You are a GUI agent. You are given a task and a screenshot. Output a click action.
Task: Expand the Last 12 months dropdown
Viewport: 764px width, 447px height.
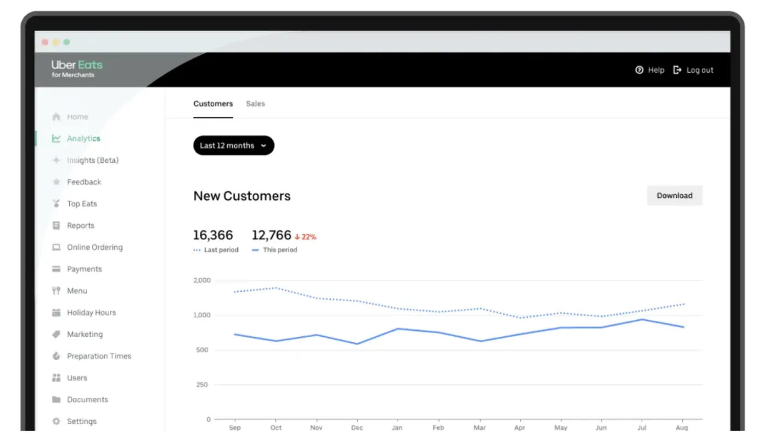233,146
